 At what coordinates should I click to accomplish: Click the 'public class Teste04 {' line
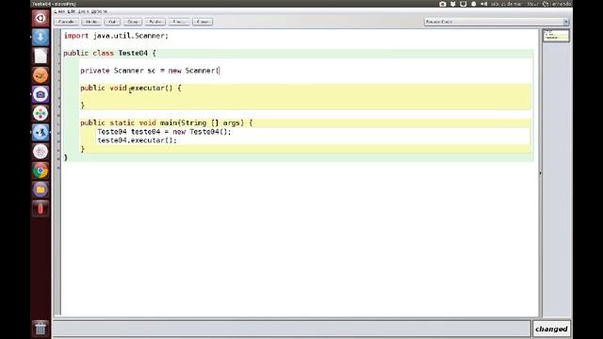[109, 53]
